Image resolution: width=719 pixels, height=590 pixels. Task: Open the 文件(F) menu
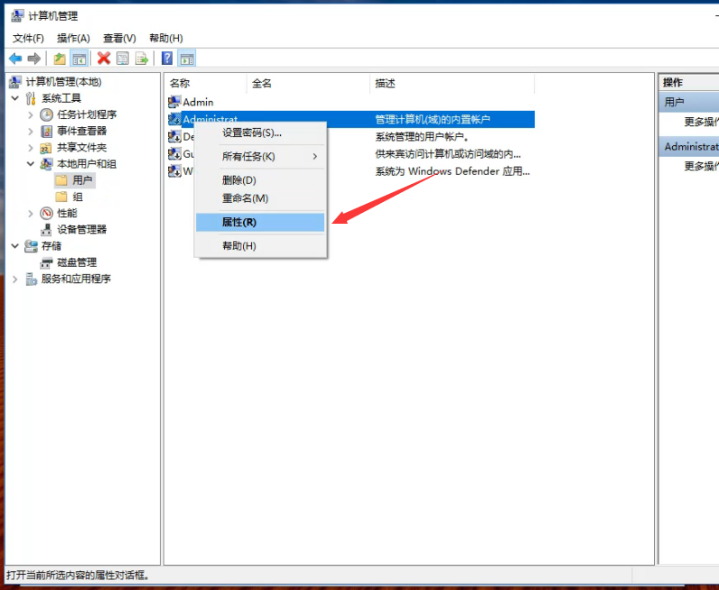point(28,38)
